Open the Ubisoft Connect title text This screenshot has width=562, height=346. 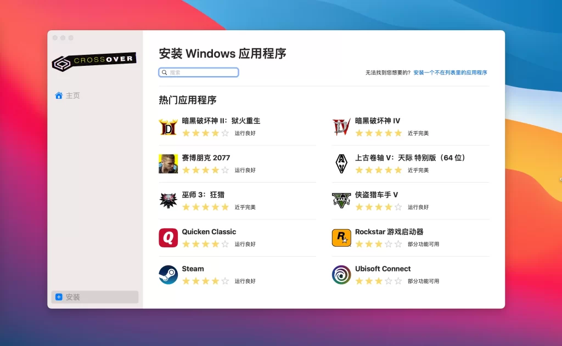pyautogui.click(x=383, y=269)
